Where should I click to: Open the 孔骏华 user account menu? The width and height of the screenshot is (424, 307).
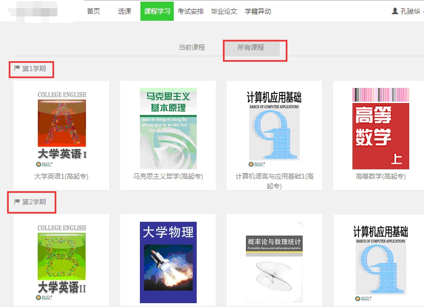tap(410, 11)
